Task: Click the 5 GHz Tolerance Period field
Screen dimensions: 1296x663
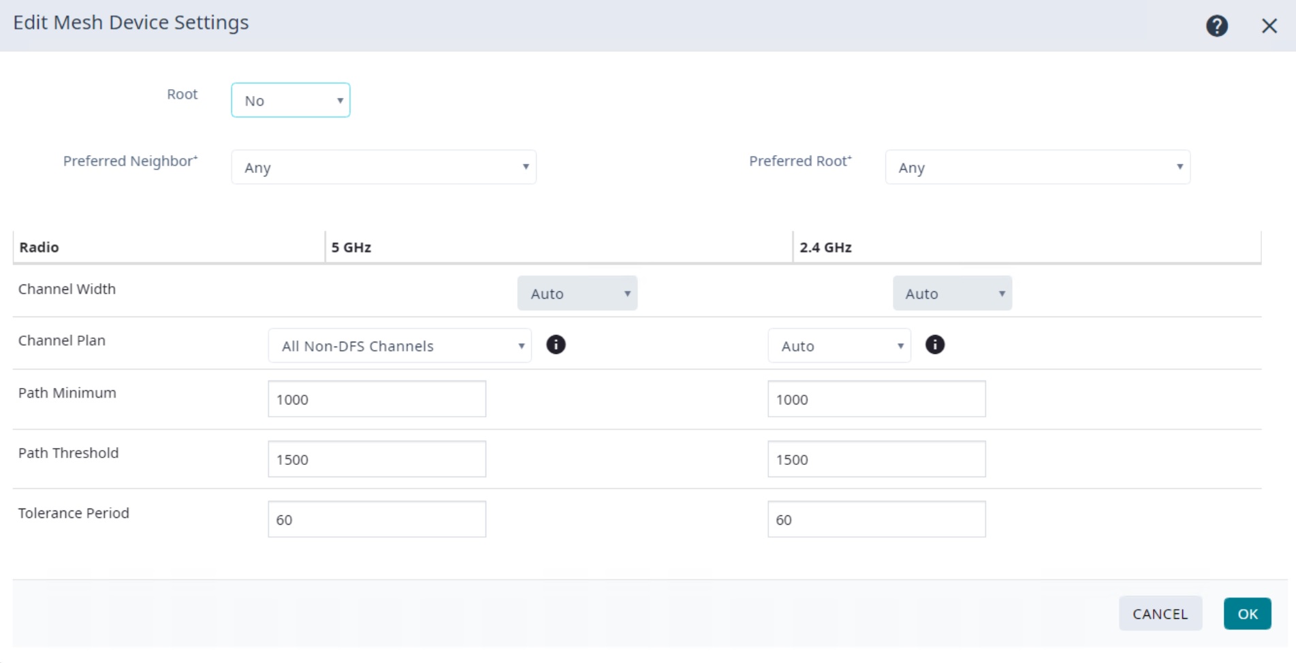Action: [x=376, y=519]
